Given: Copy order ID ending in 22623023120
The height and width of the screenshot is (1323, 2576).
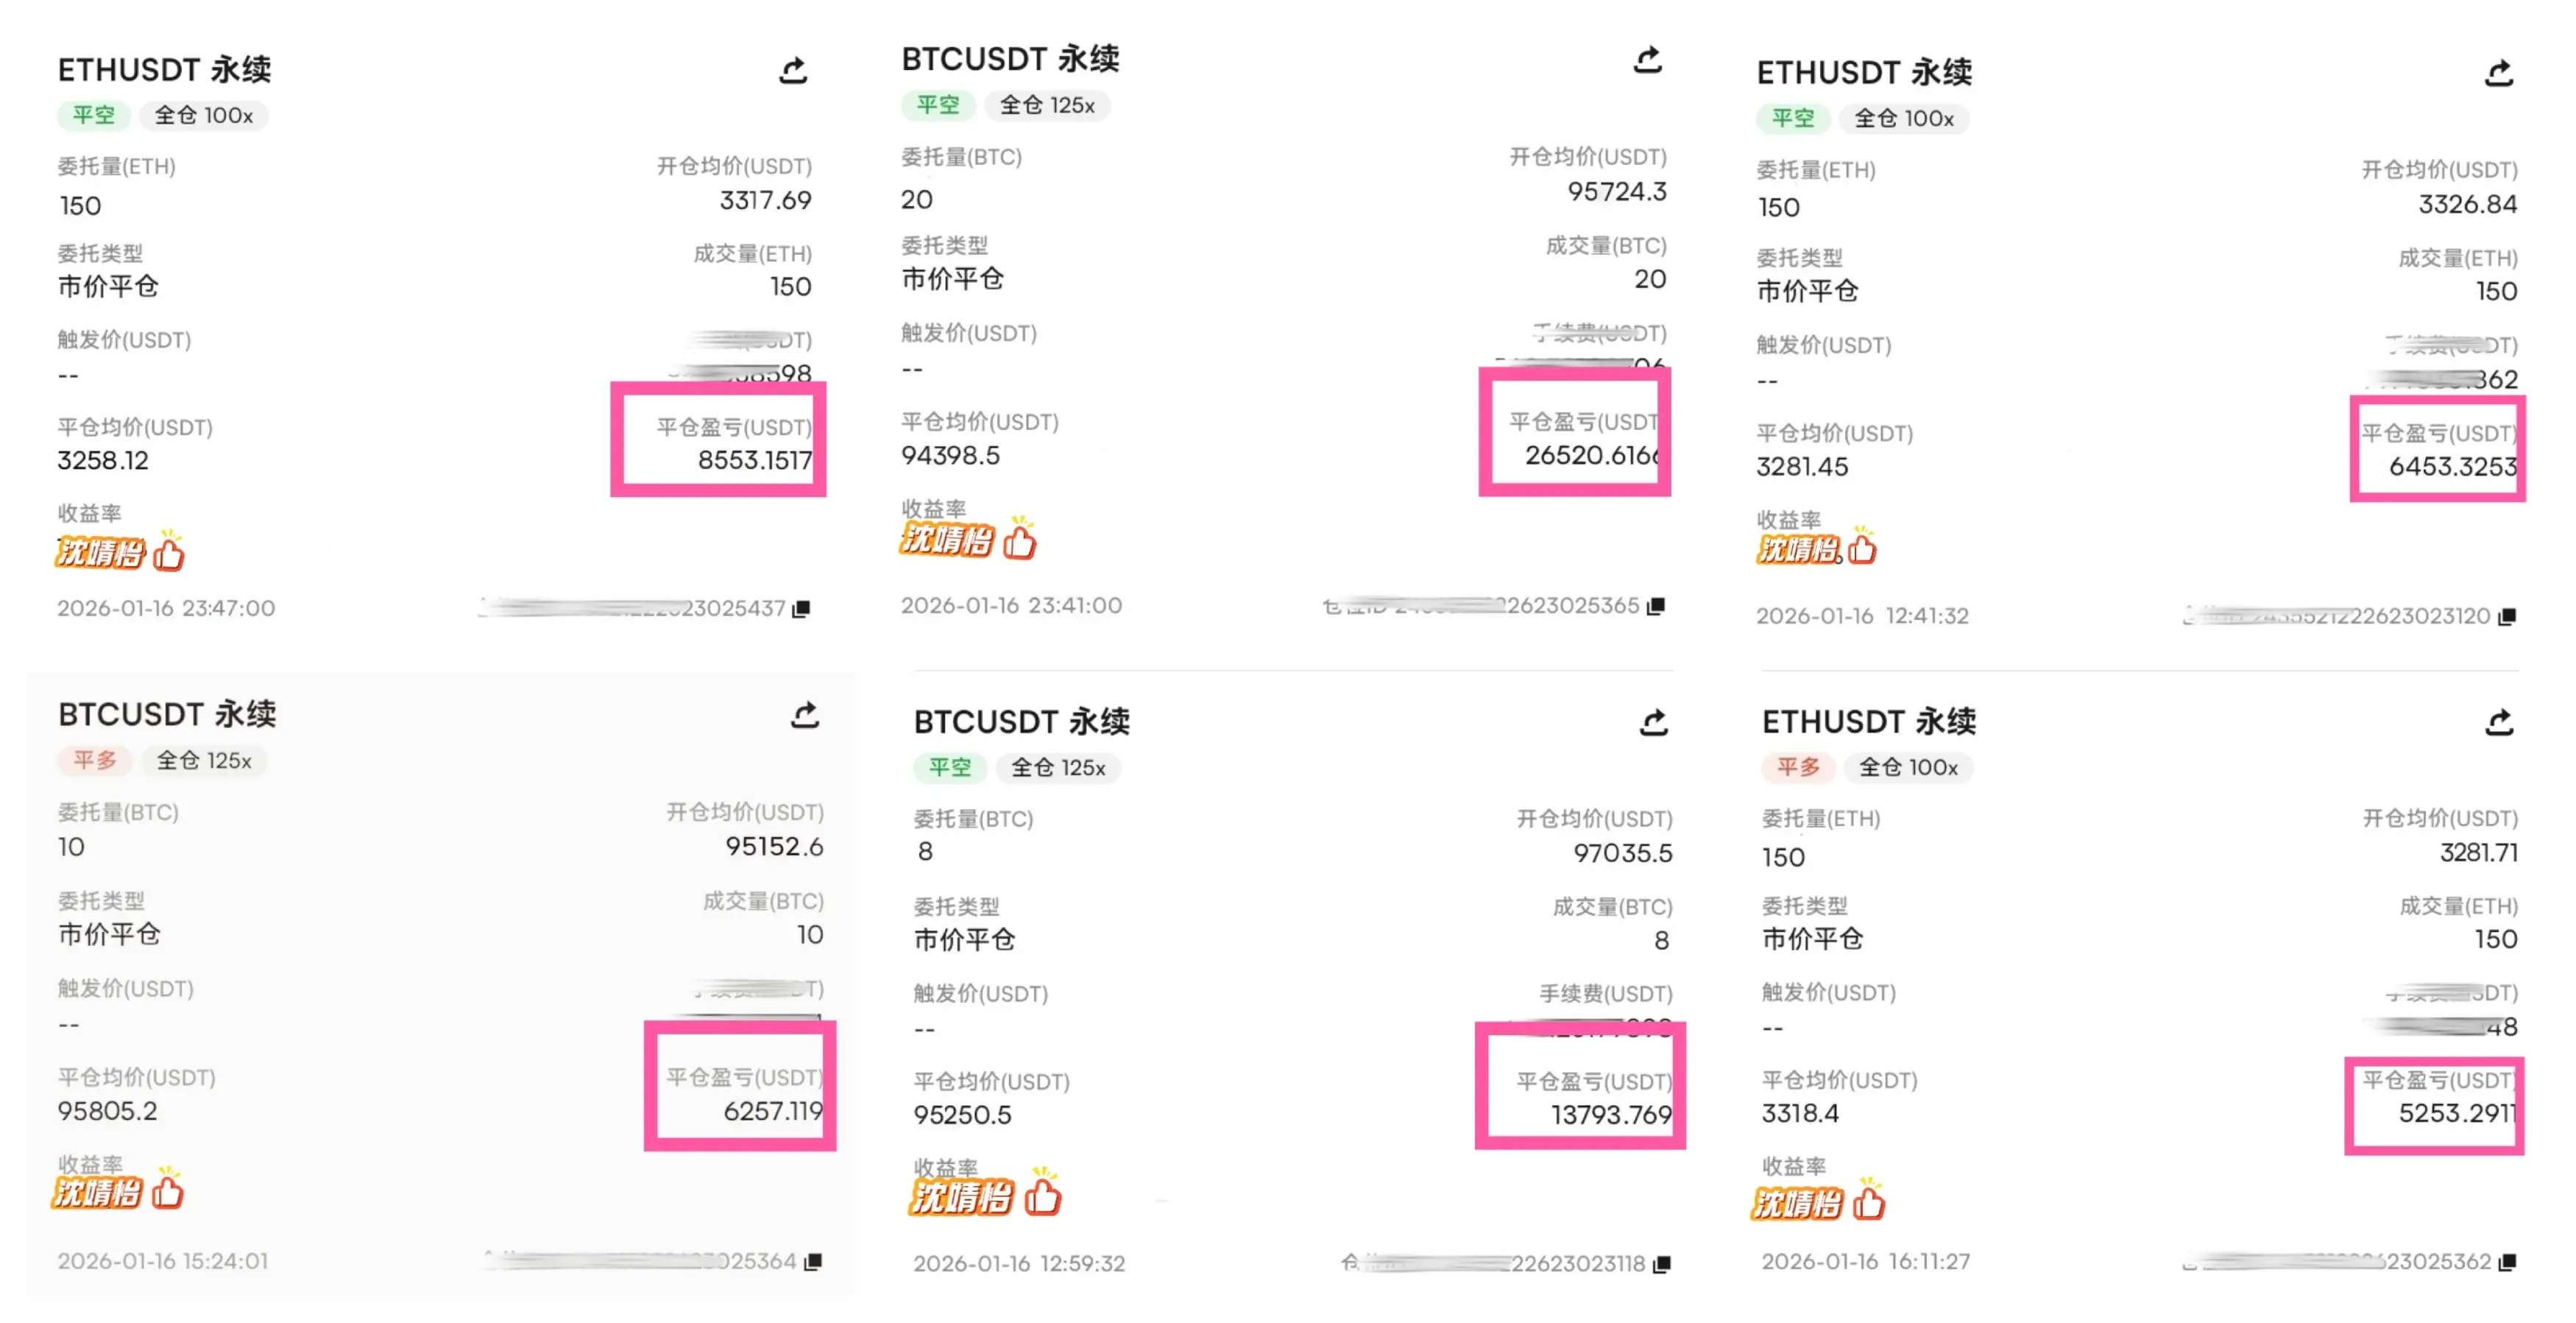Looking at the screenshot, I should click(x=2506, y=617).
